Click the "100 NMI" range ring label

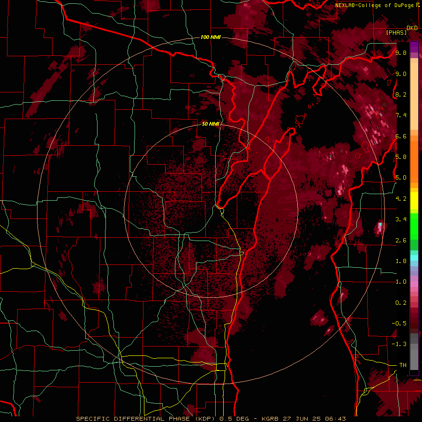point(211,37)
